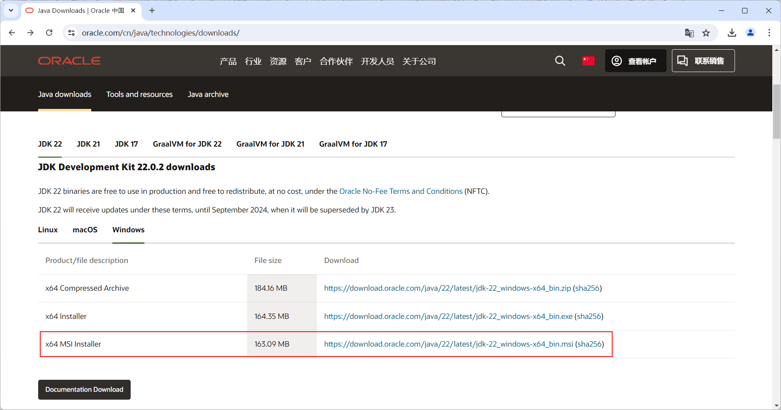Click the 184.16 MB file size cell
This screenshot has width=781, height=410.
click(x=282, y=288)
